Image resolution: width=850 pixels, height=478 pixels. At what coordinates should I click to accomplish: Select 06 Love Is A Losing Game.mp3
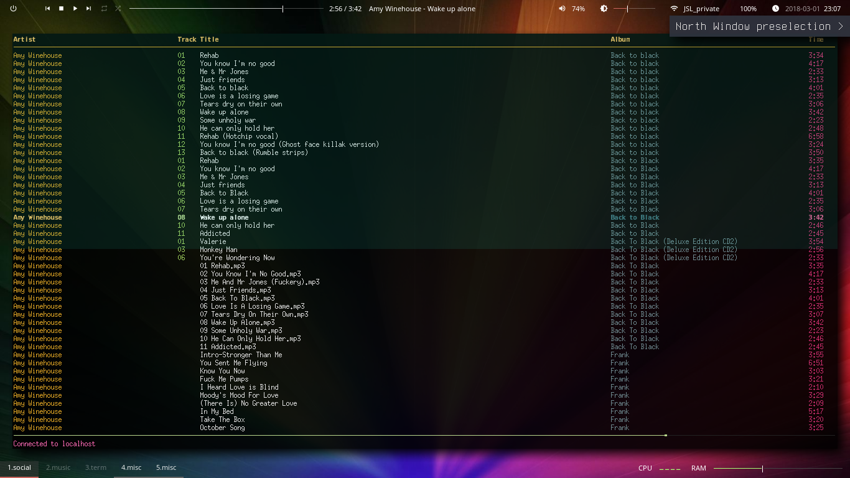(252, 306)
